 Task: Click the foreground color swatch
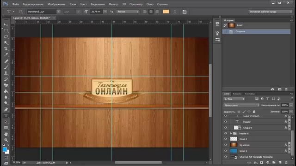pos(5,149)
